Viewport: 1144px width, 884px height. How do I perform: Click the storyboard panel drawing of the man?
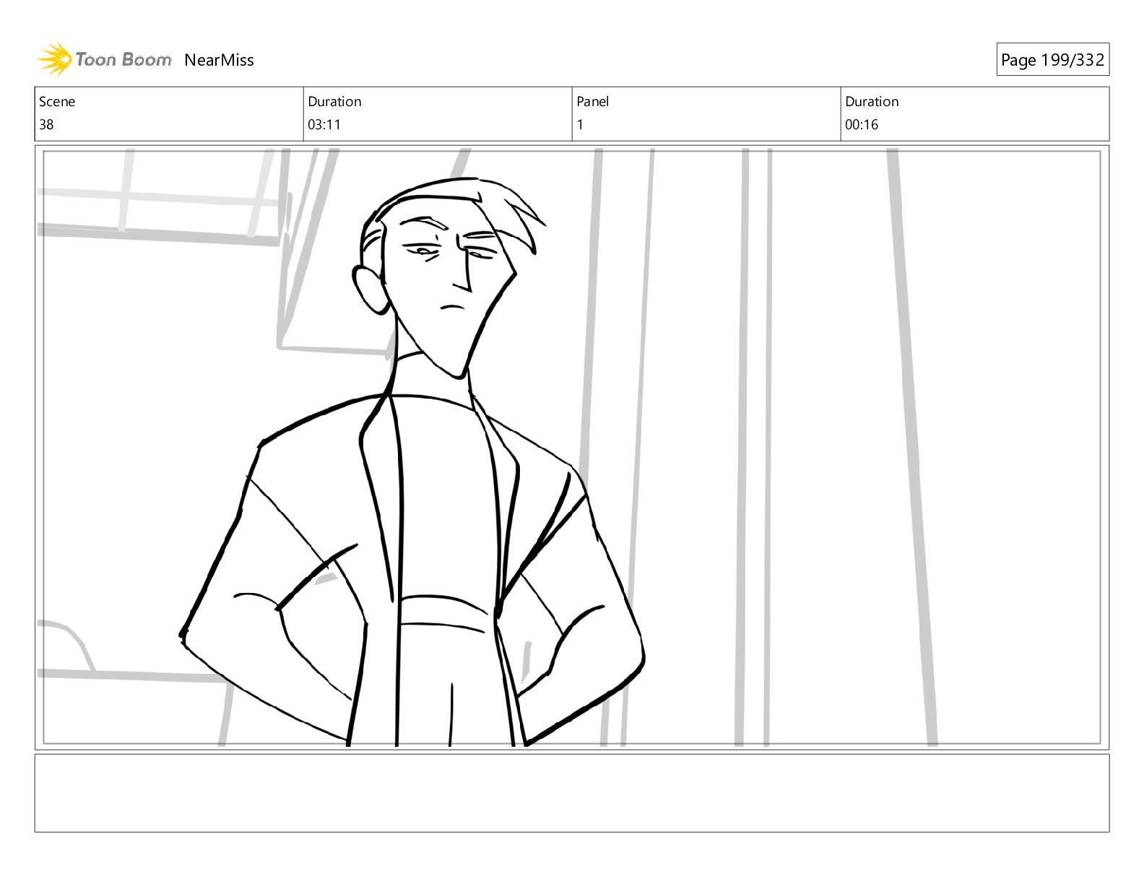click(572, 447)
